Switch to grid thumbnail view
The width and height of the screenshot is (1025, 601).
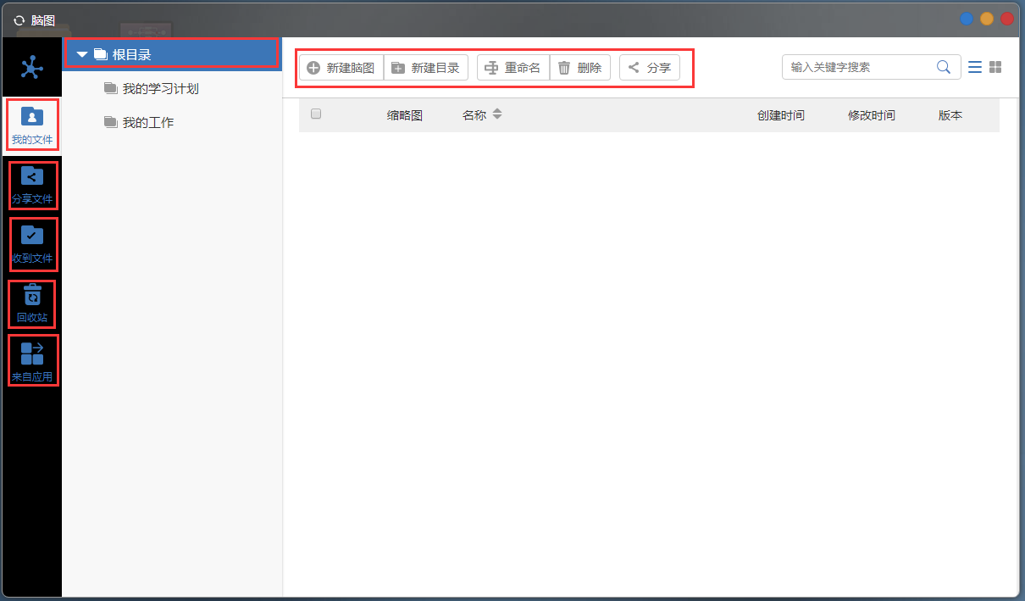(x=995, y=67)
